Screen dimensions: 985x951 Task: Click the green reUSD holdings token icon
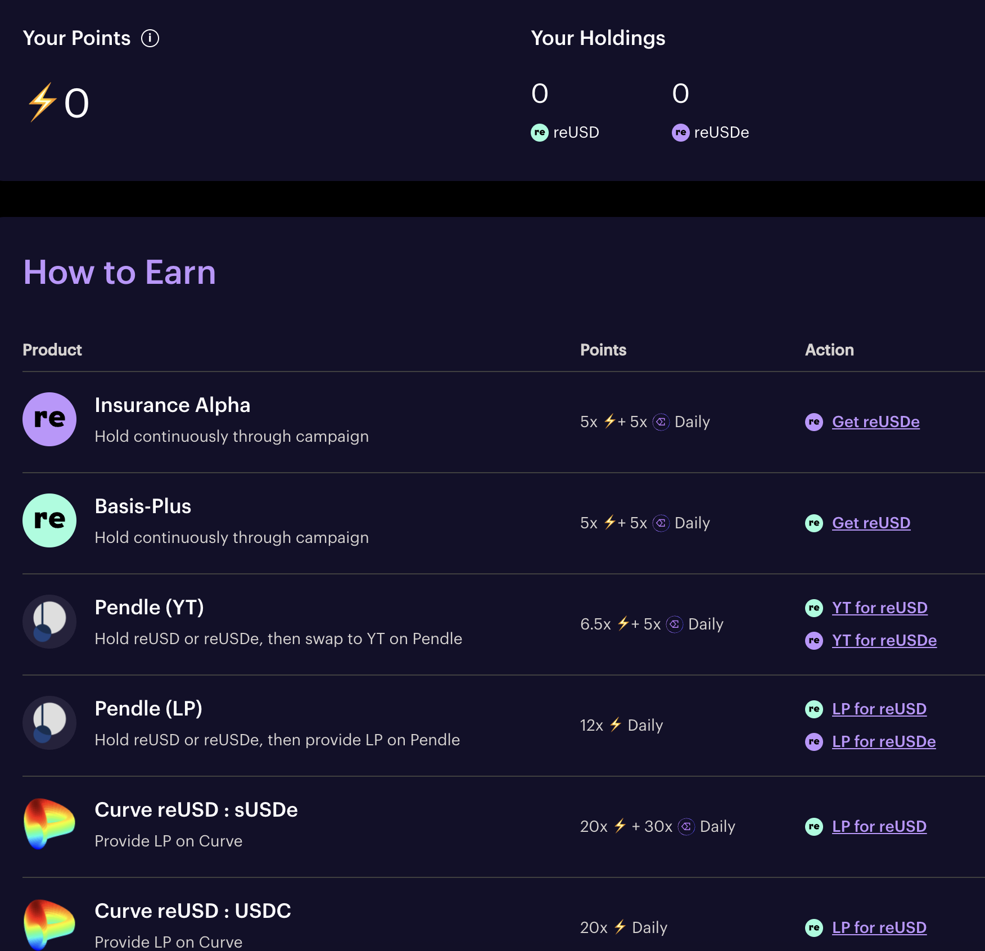(539, 133)
